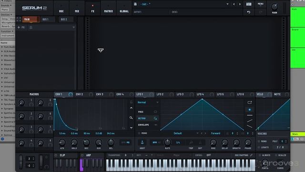
Task: Toggle the ARP power button
Action: pos(82,155)
